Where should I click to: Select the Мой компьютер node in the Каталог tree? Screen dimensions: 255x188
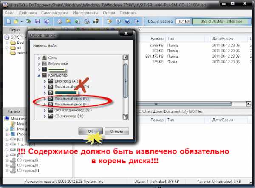[x=18, y=119]
